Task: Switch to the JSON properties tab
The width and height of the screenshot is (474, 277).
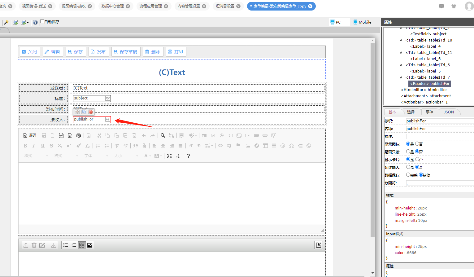Action: [449, 112]
